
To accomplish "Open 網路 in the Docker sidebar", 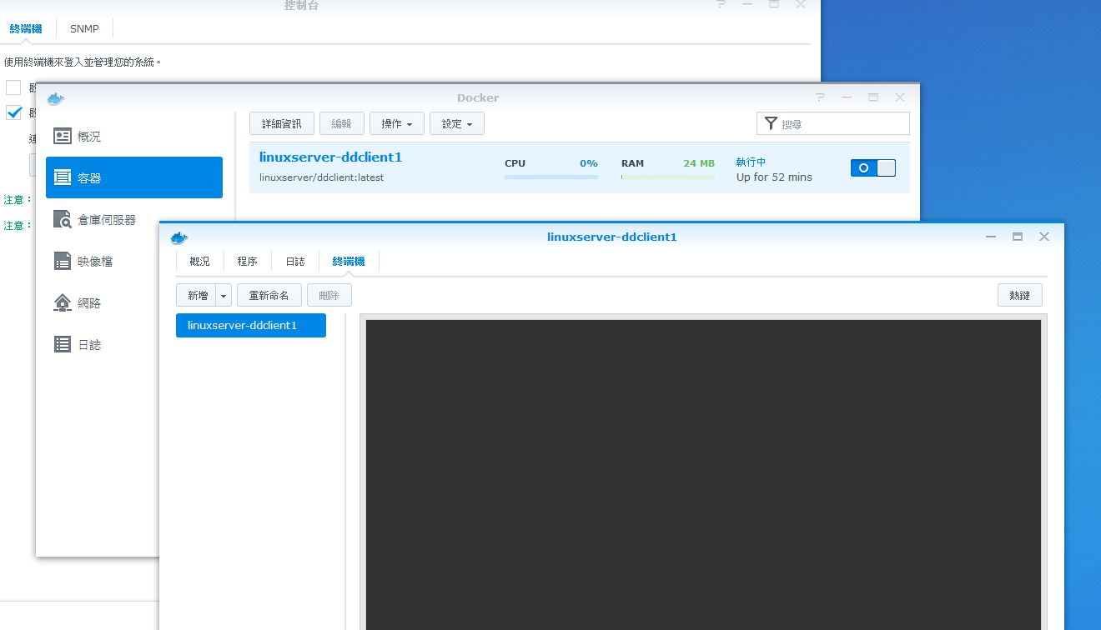I will pos(103,302).
